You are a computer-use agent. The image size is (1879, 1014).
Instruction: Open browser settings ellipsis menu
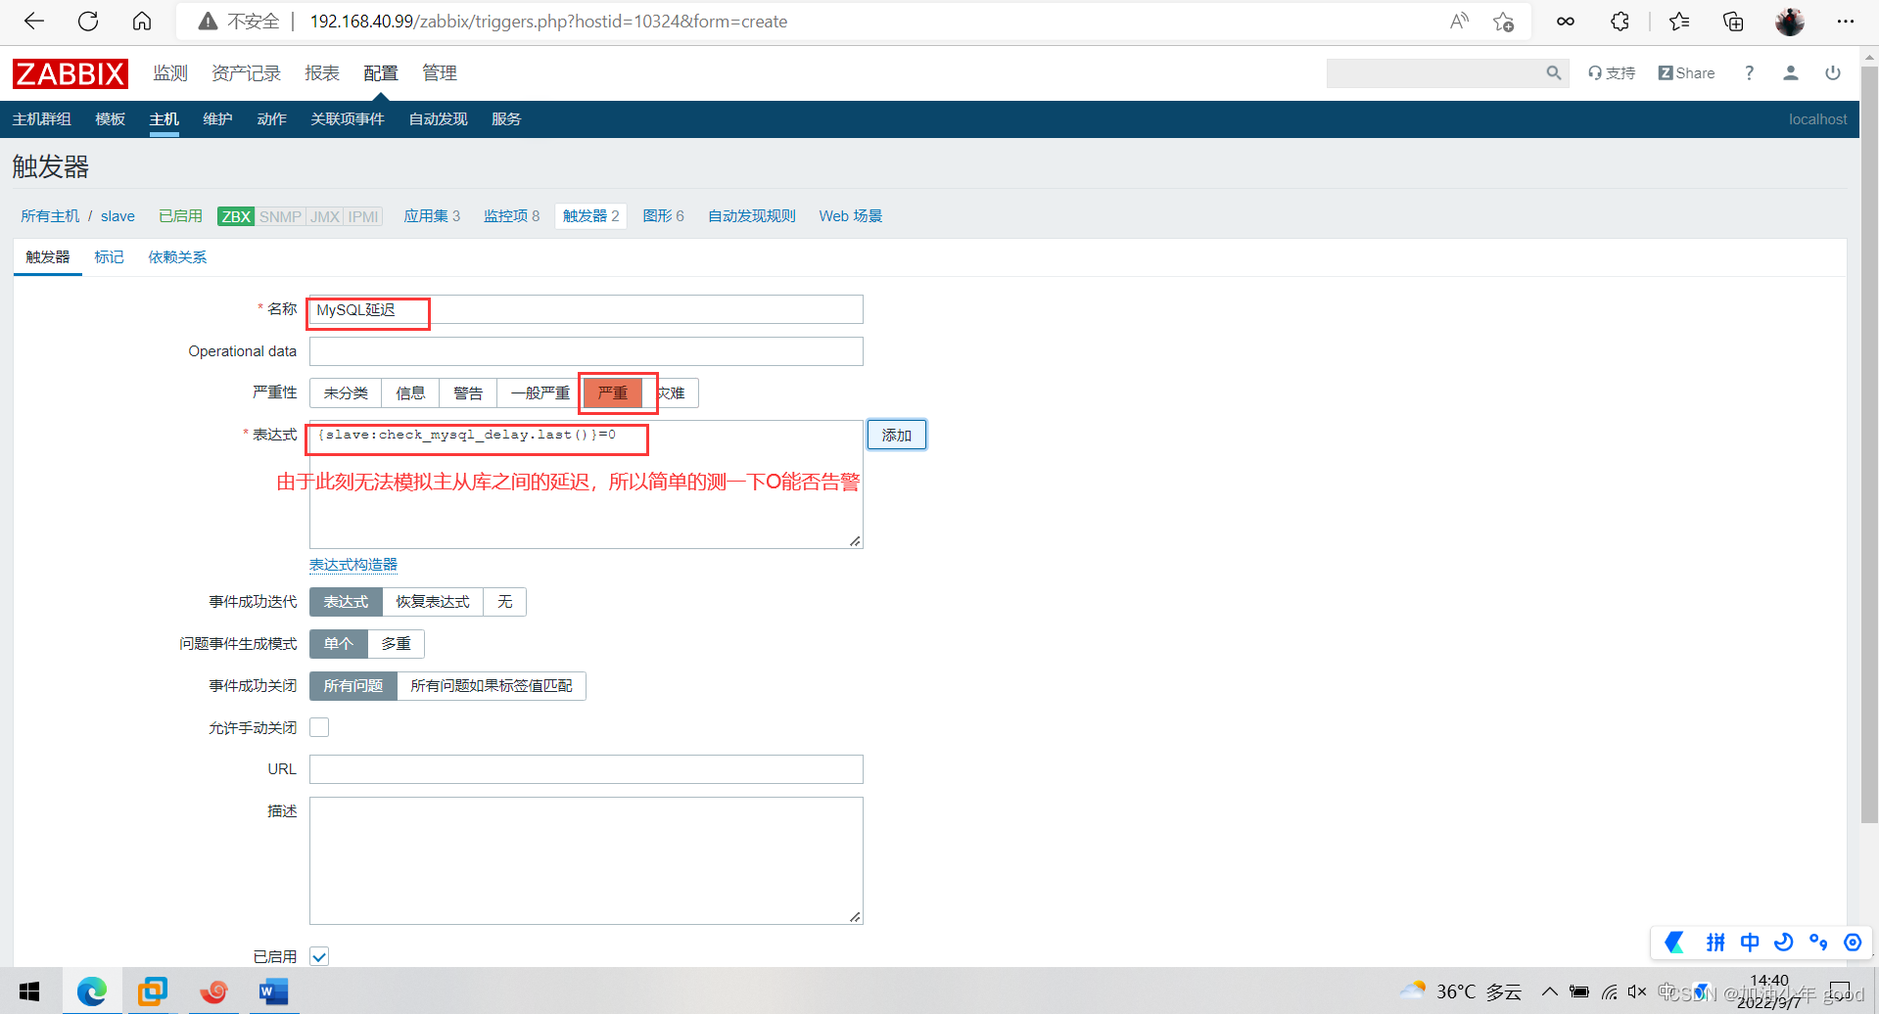tap(1845, 21)
